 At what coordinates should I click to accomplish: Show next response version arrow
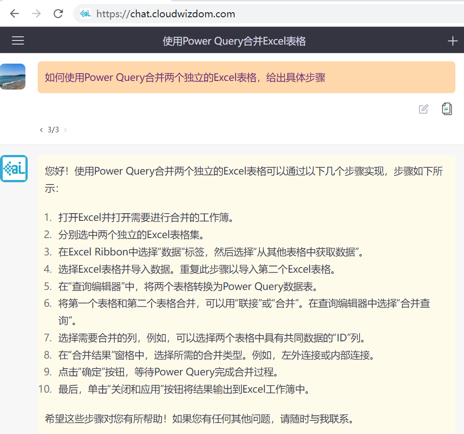pos(65,130)
